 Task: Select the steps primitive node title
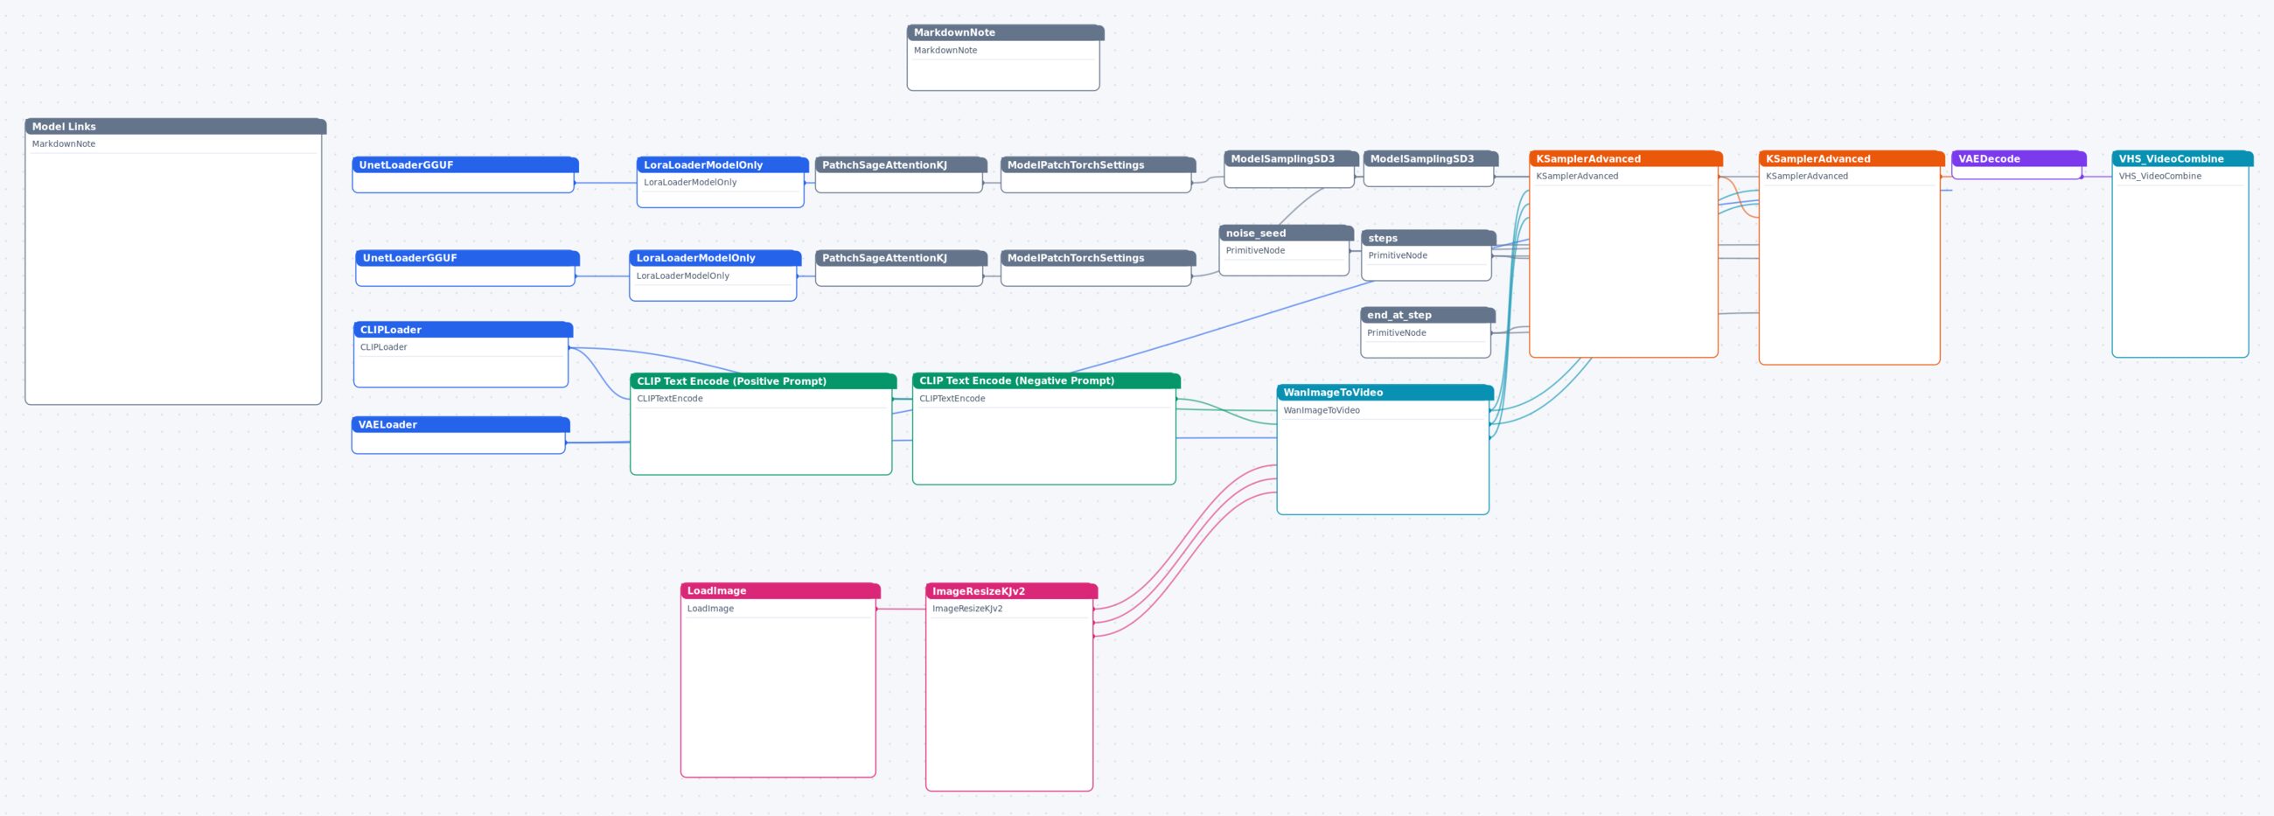pyautogui.click(x=1429, y=239)
